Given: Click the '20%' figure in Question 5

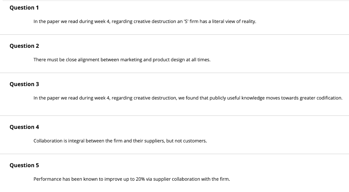Looking at the screenshot, I should coord(140,179).
